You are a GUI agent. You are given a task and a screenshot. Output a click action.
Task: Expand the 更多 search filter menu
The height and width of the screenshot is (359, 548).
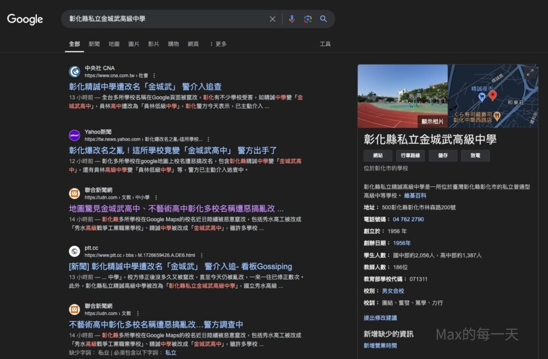218,44
